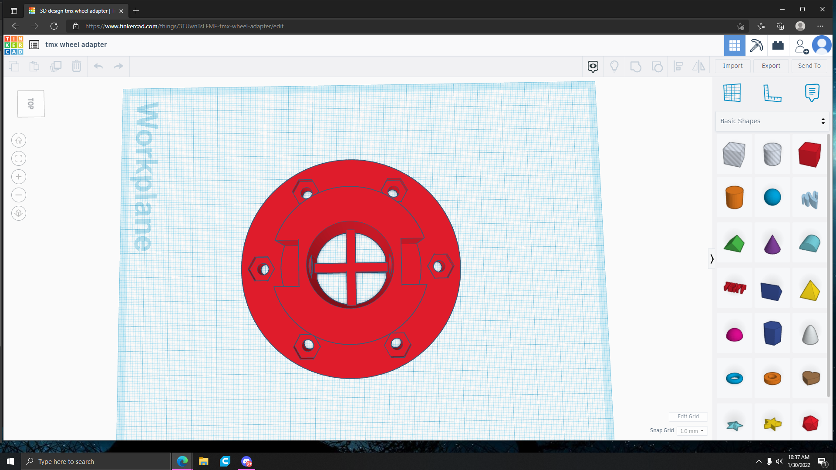Collapse the shapes panel chevron
This screenshot has height=470, width=836.
[712, 259]
